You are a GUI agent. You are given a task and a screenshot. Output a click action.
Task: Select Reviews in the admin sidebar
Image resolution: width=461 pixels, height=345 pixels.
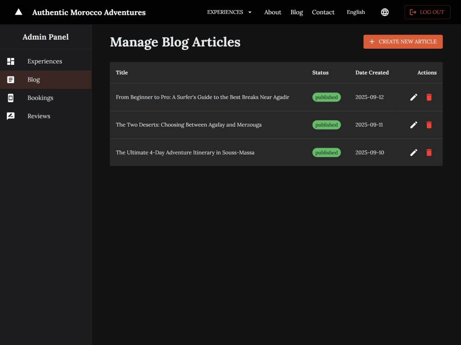(x=46, y=116)
